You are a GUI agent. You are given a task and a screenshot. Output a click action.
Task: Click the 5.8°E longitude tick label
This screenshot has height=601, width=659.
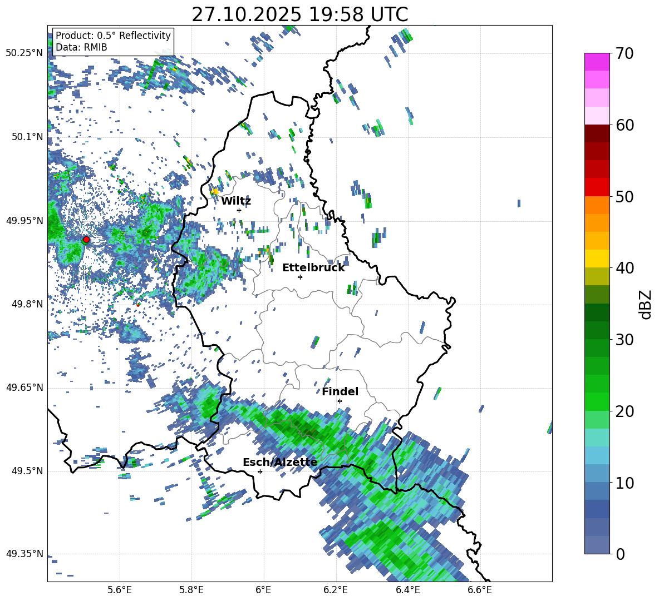pyautogui.click(x=191, y=590)
